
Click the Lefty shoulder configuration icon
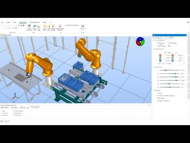(160, 43)
